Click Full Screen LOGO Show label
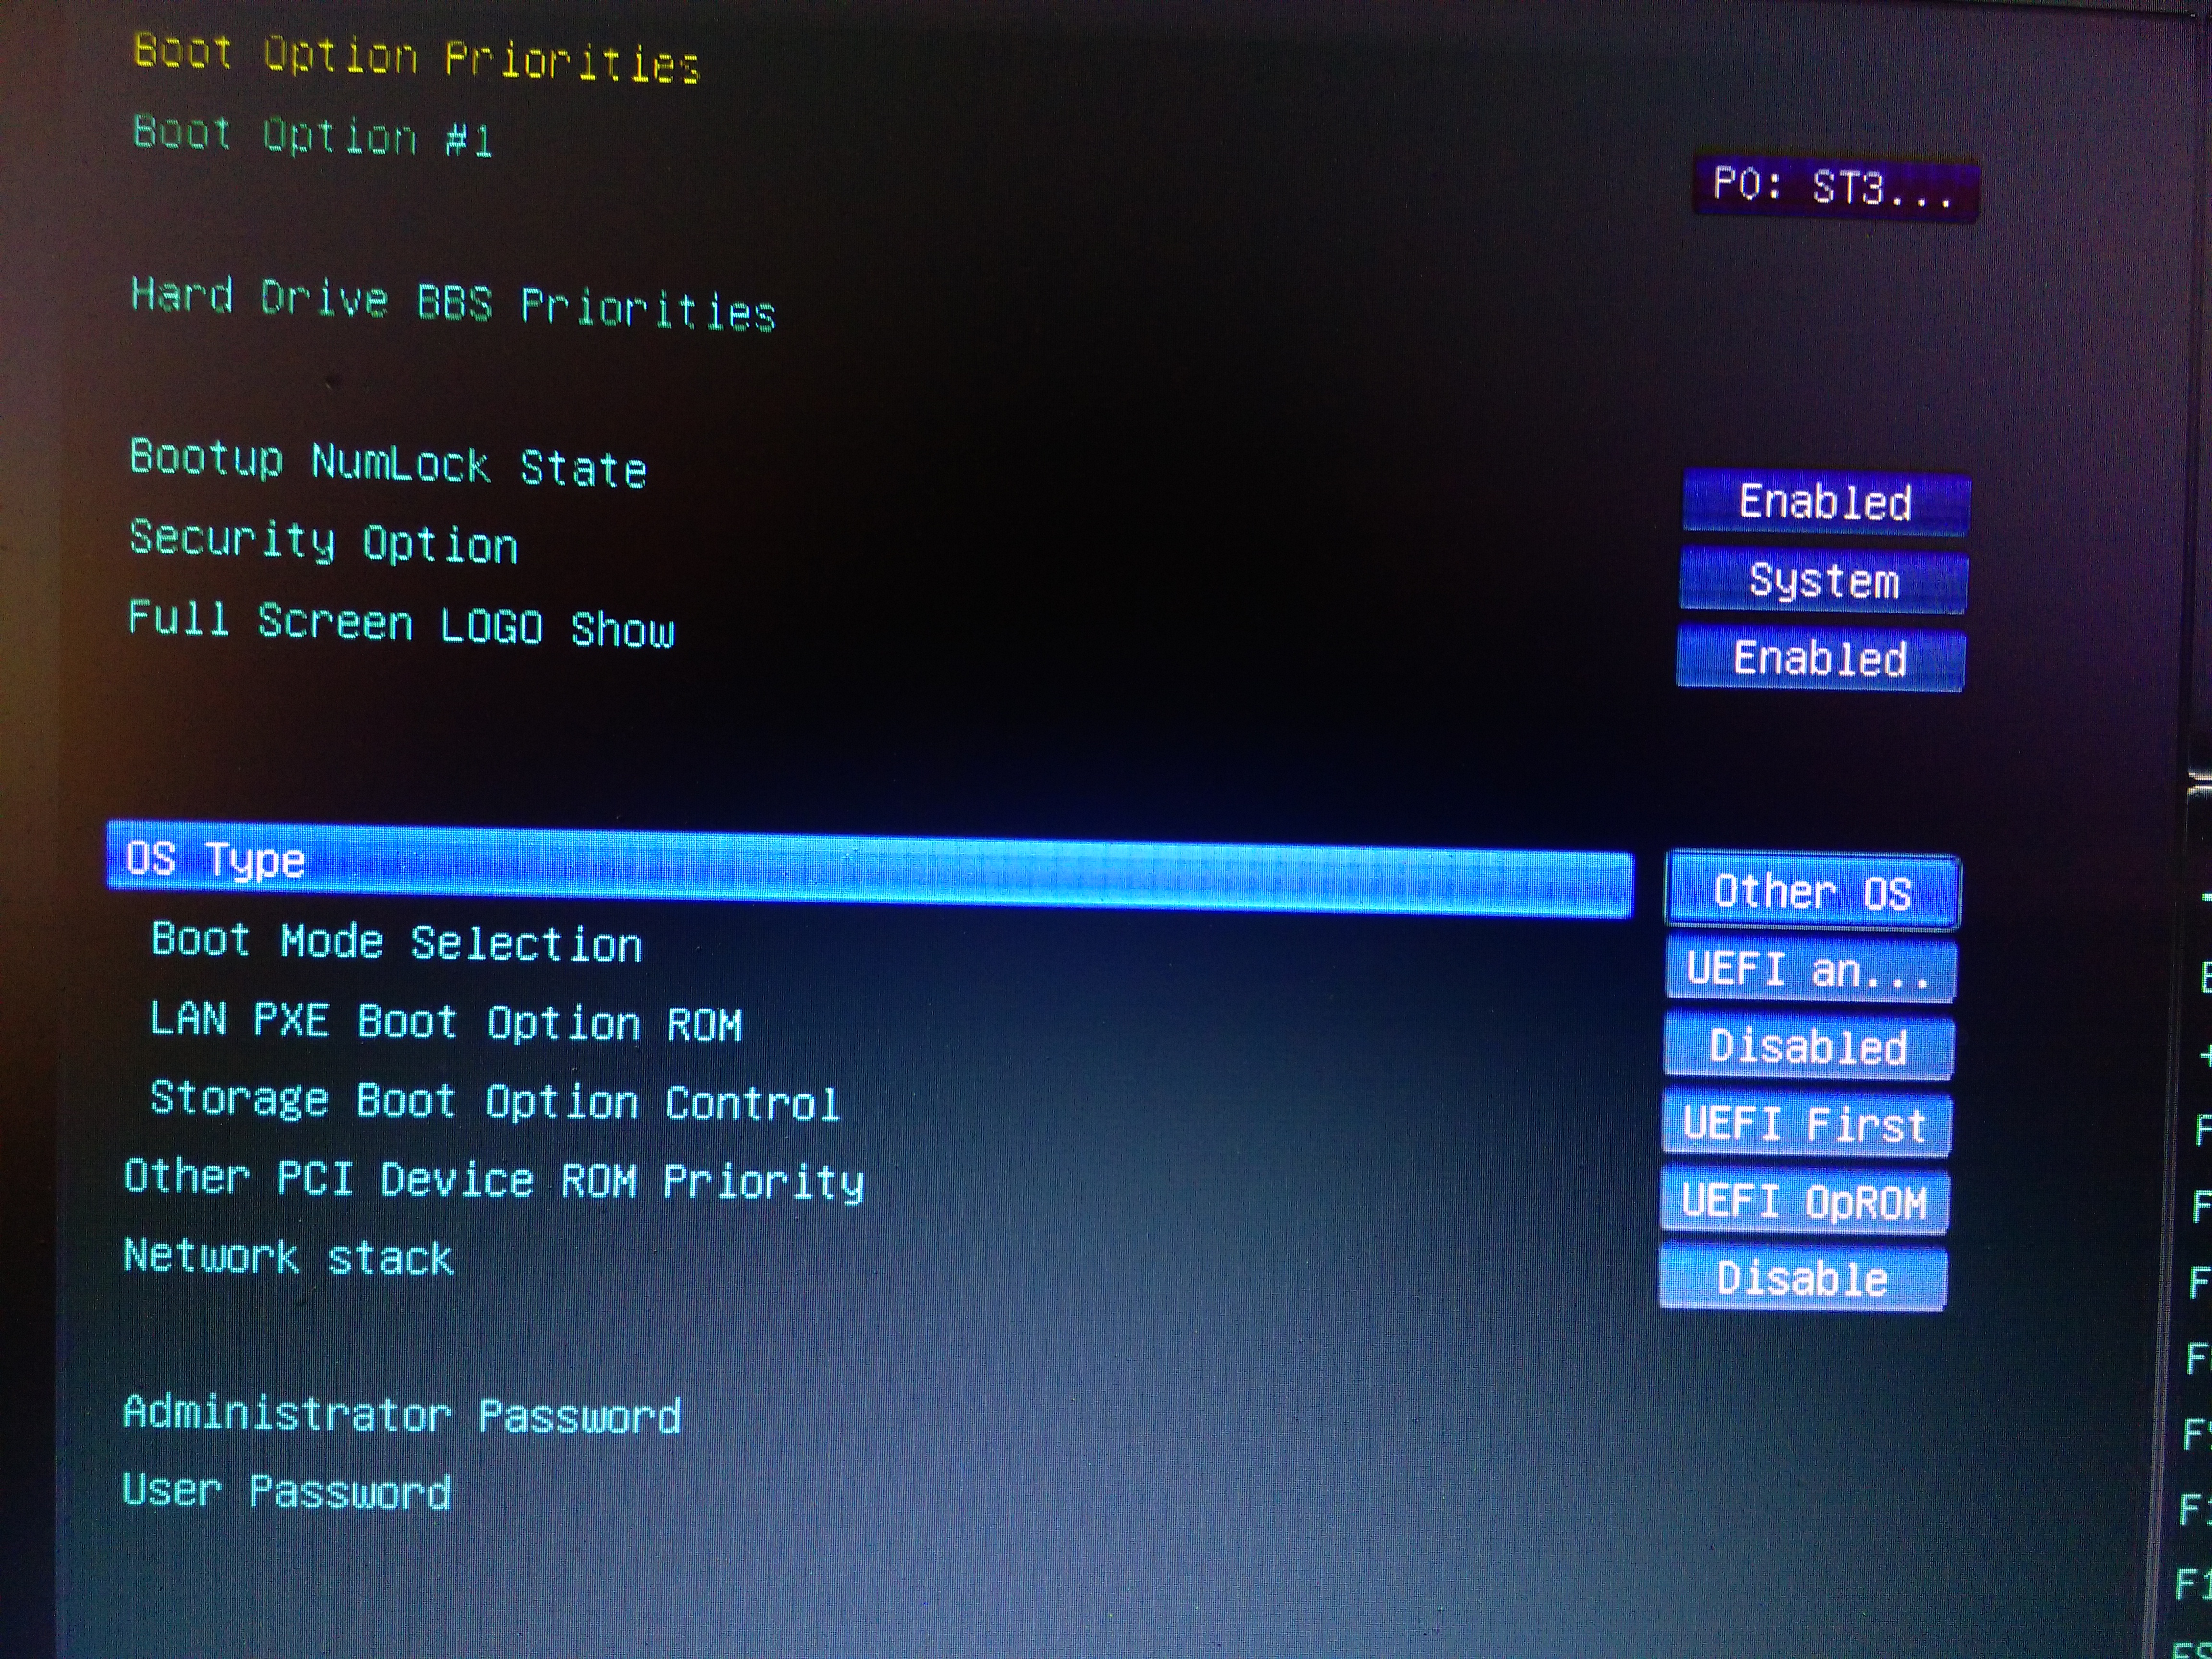Viewport: 2212px width, 1659px height. coord(401,624)
